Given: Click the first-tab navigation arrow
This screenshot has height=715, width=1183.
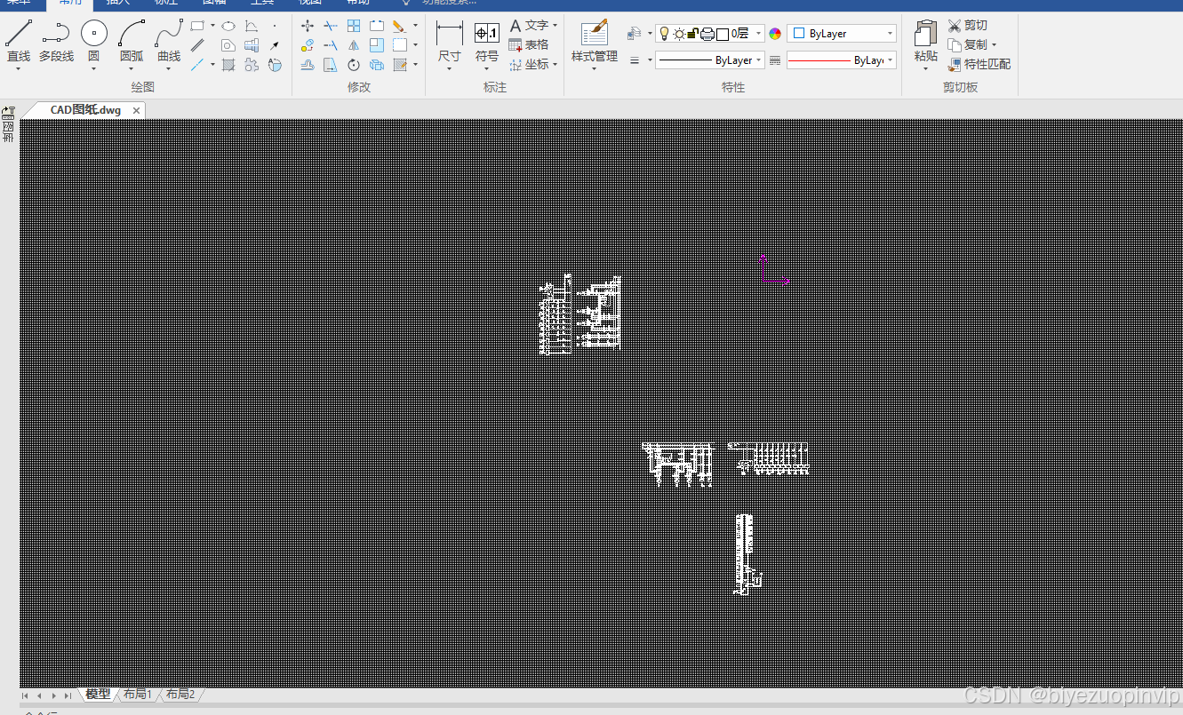Looking at the screenshot, I should (26, 695).
